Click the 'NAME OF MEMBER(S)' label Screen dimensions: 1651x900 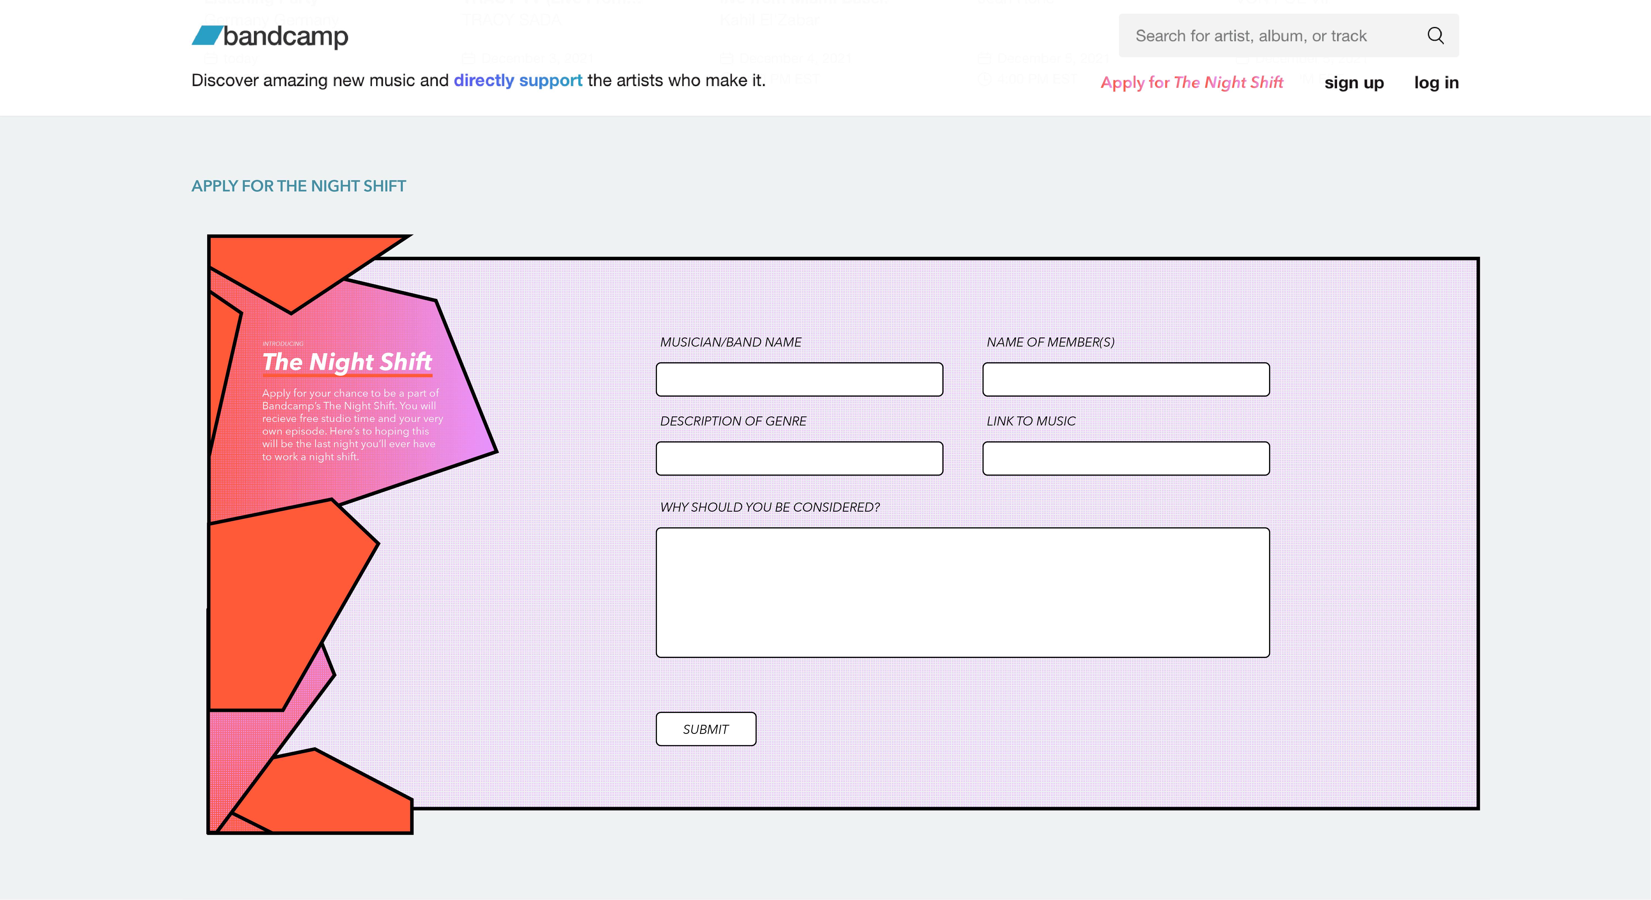click(x=1050, y=342)
